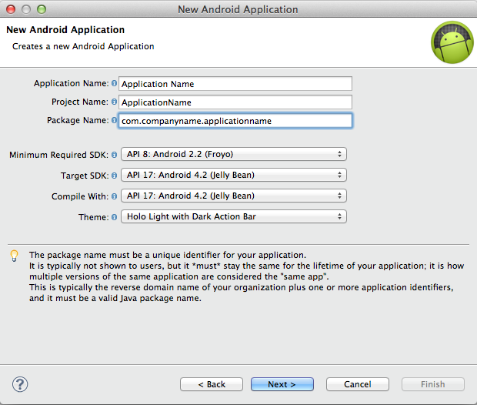477x405 pixels.
Task: Click info icon beside Minimum Required SDK
Action: (x=115, y=155)
